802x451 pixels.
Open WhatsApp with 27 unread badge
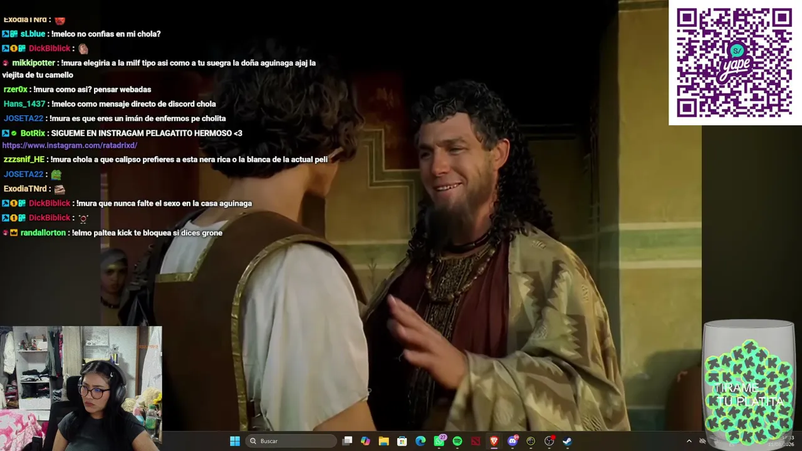[439, 441]
